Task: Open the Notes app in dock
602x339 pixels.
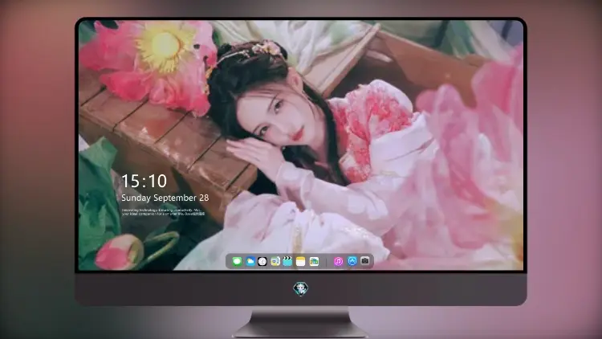Action: point(301,261)
